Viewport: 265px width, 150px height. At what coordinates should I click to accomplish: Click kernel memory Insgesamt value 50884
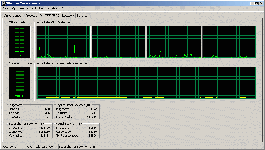93,128
